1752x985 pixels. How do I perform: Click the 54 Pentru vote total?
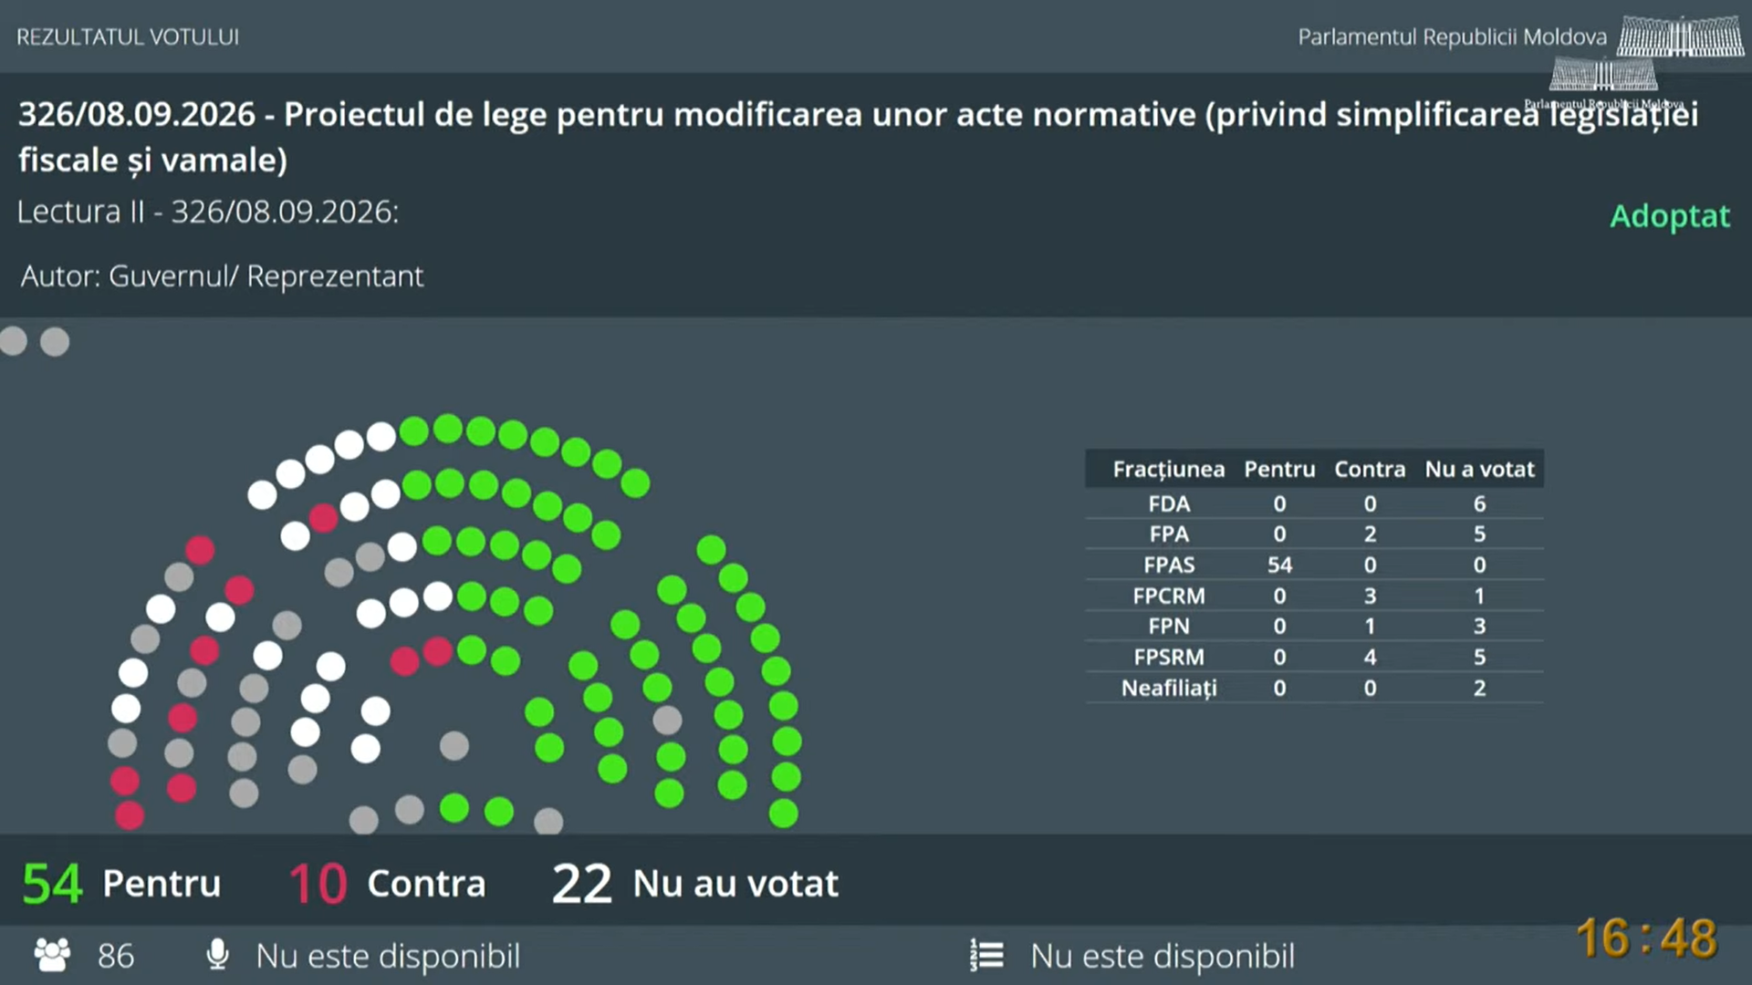click(x=121, y=883)
